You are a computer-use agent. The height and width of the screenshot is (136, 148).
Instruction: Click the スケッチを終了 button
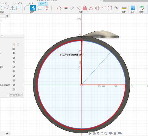[16, 95]
